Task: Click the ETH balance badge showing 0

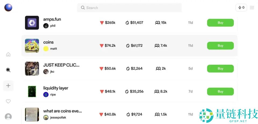Action: (241, 8)
